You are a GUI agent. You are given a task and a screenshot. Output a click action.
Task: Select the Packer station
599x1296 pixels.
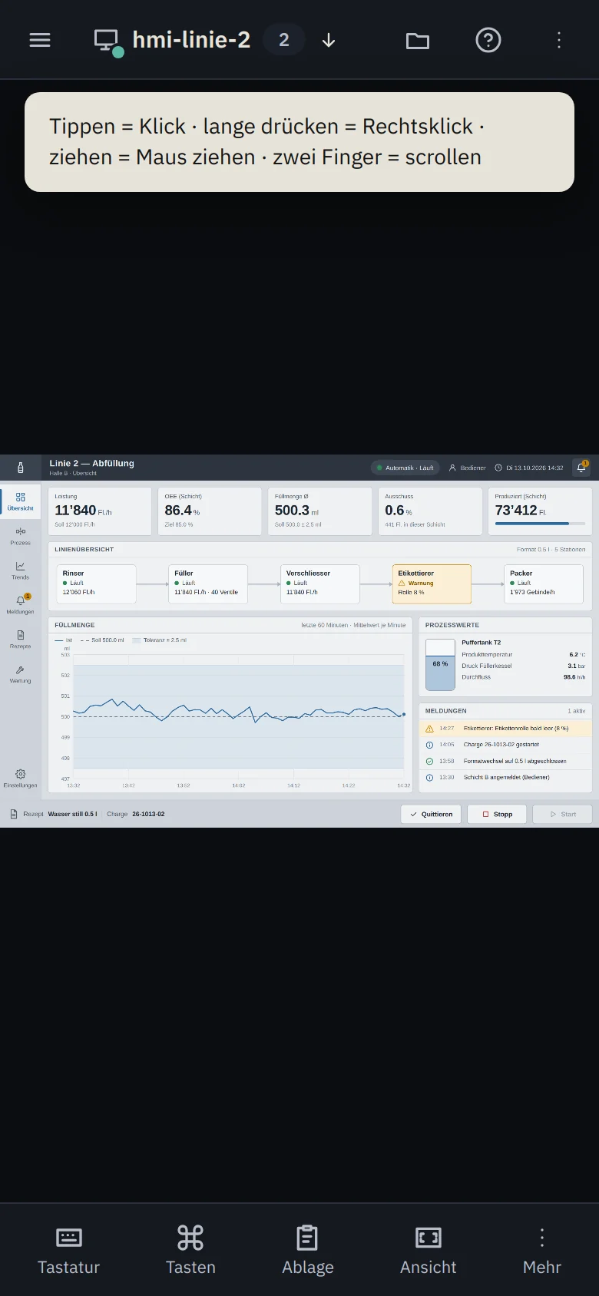coord(544,584)
